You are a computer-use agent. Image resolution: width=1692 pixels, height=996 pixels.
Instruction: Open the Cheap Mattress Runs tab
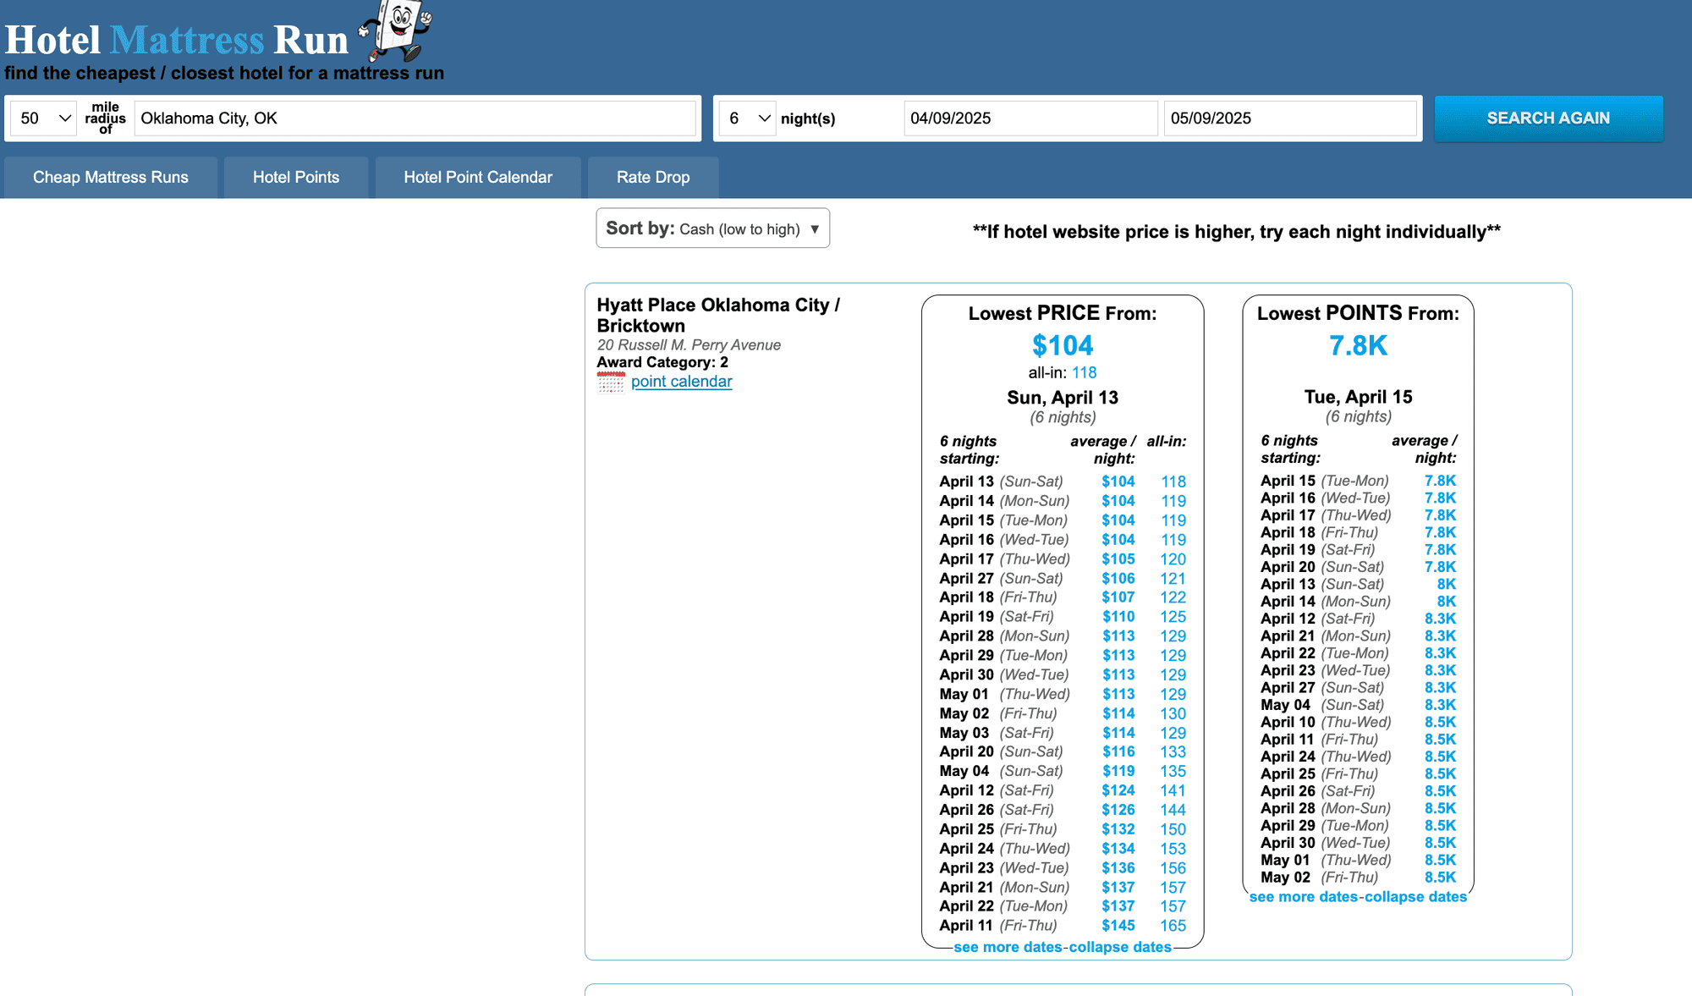pos(111,178)
